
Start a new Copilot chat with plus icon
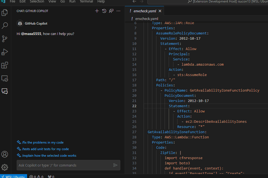click(97, 11)
